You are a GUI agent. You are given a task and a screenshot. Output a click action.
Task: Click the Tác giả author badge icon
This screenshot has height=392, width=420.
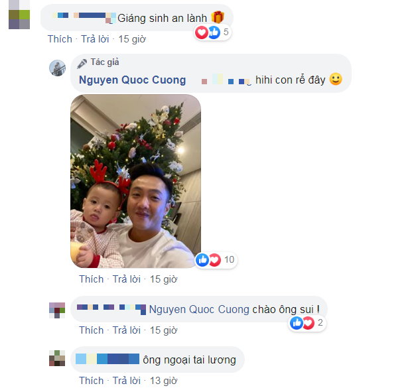coord(82,63)
